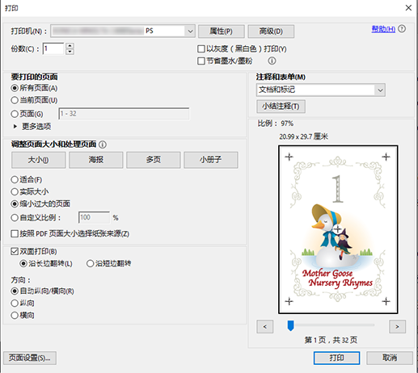Open comments and forms dropdown
This screenshot has height=373, width=418.
click(380, 90)
